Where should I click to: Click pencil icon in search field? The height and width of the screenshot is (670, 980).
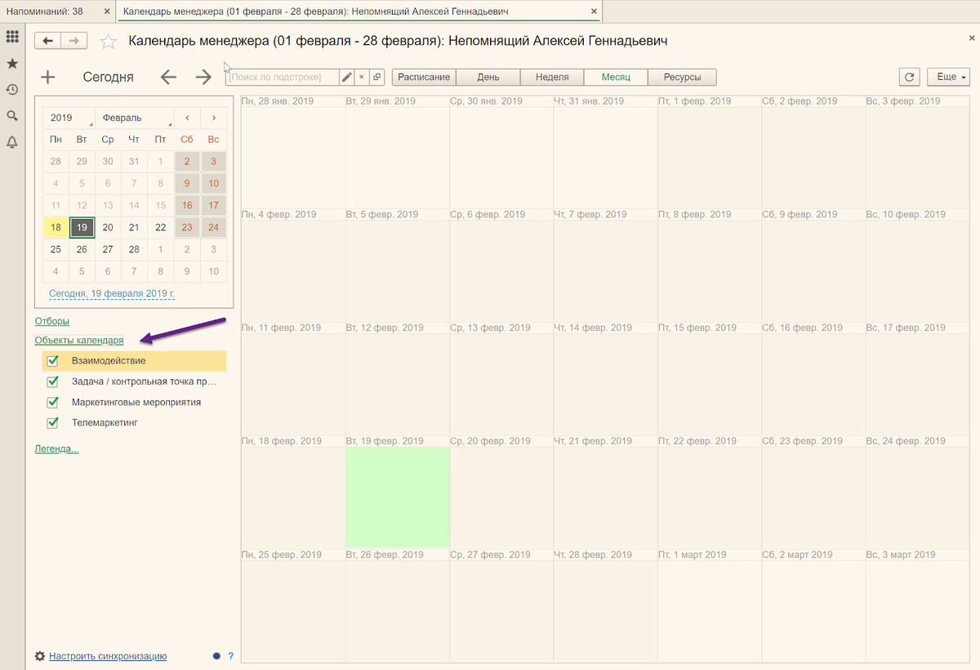click(347, 77)
